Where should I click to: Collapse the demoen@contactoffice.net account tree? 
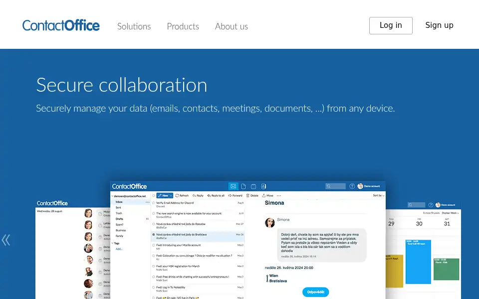[x=112, y=196]
